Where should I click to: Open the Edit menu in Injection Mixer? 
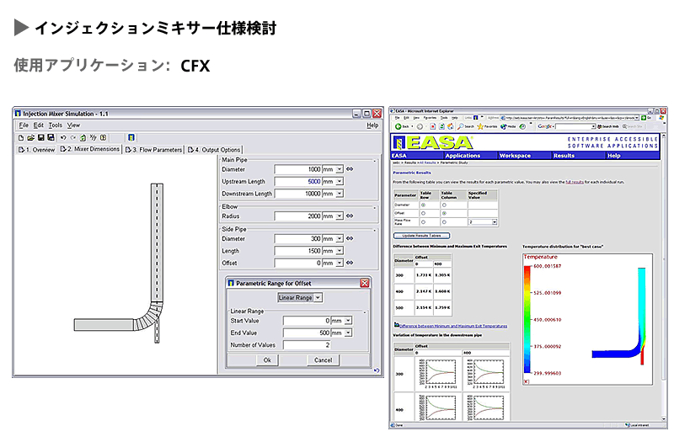click(x=38, y=125)
